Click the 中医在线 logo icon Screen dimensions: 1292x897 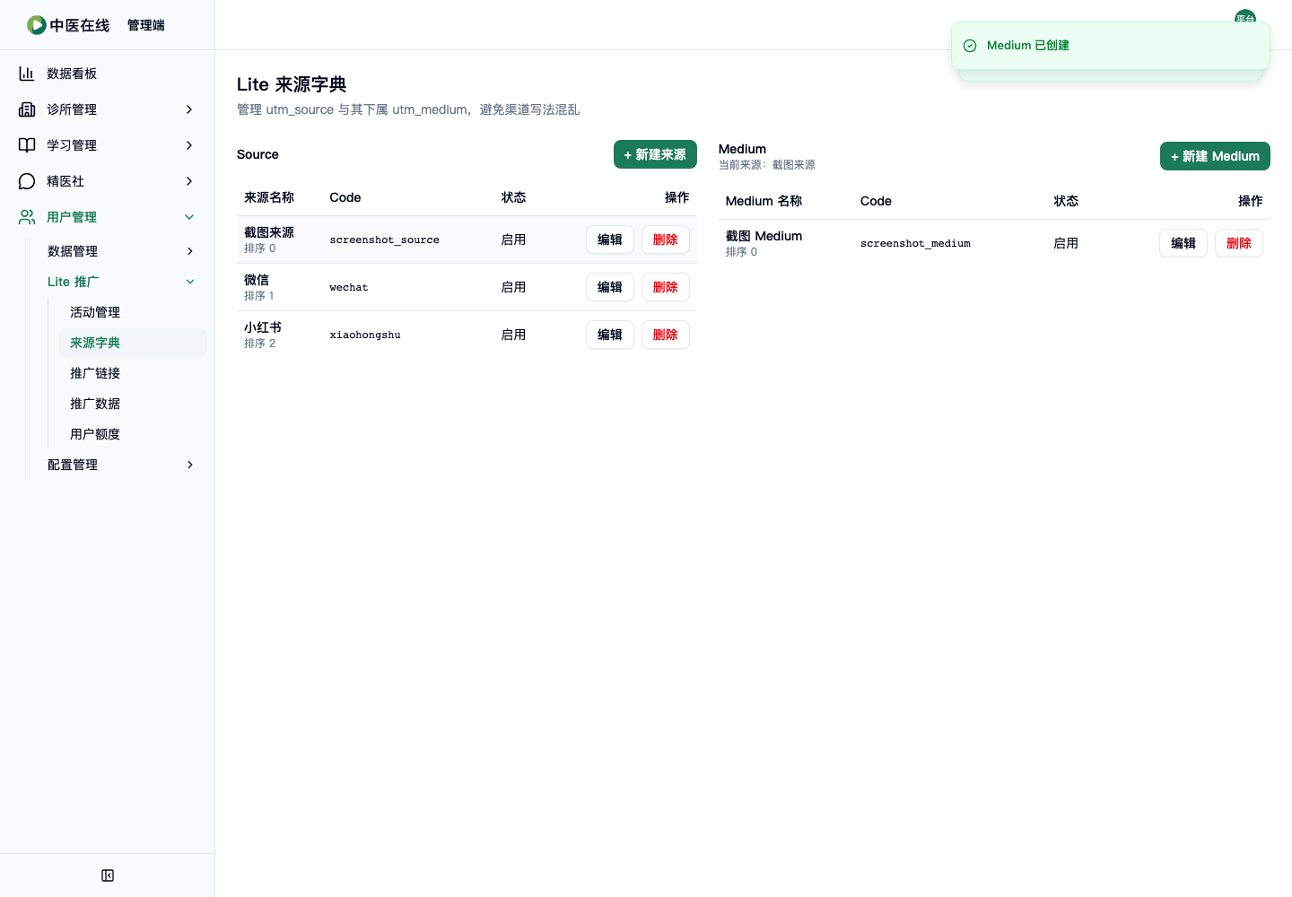37,25
